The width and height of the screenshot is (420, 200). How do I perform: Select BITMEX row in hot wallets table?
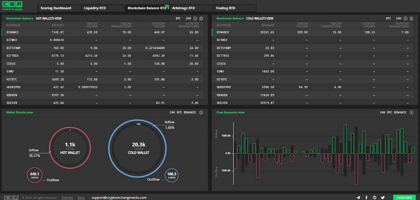tap(102, 40)
